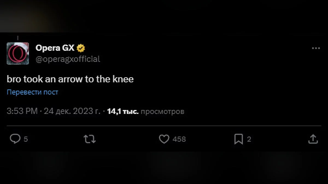Screen dimensions: 328x184
Task: Open the three-dot more options menu
Action: [x=316, y=48]
